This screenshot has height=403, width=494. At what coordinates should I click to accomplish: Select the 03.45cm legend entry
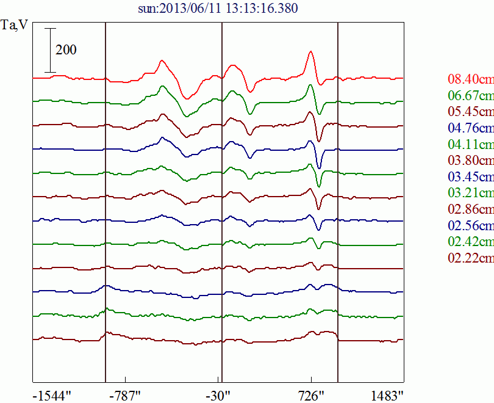tap(471, 176)
